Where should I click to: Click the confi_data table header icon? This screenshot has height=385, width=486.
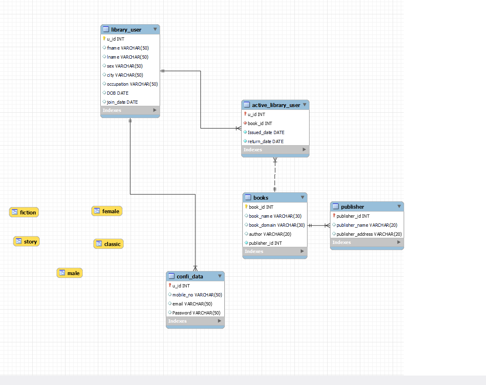[x=172, y=276]
